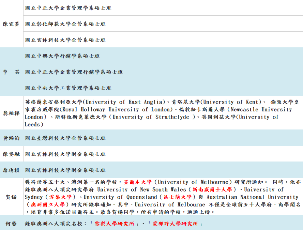Select the row 國立中正大學企業管理學系碩士班
This screenshot has width=303, height=230.
coord(68,8)
